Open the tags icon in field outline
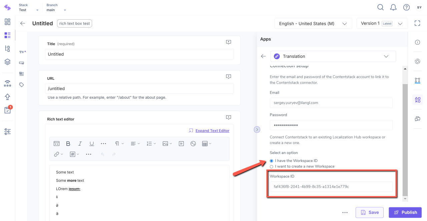The width and height of the screenshot is (427, 221). click(22, 85)
